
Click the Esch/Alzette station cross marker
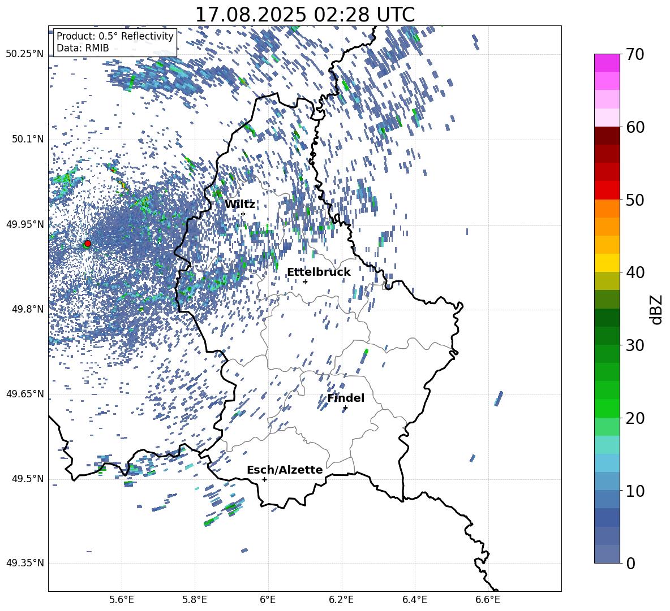pyautogui.click(x=264, y=479)
